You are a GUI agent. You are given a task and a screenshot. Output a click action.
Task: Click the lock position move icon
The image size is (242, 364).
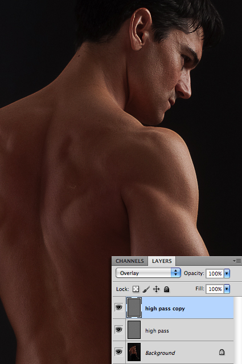click(157, 289)
